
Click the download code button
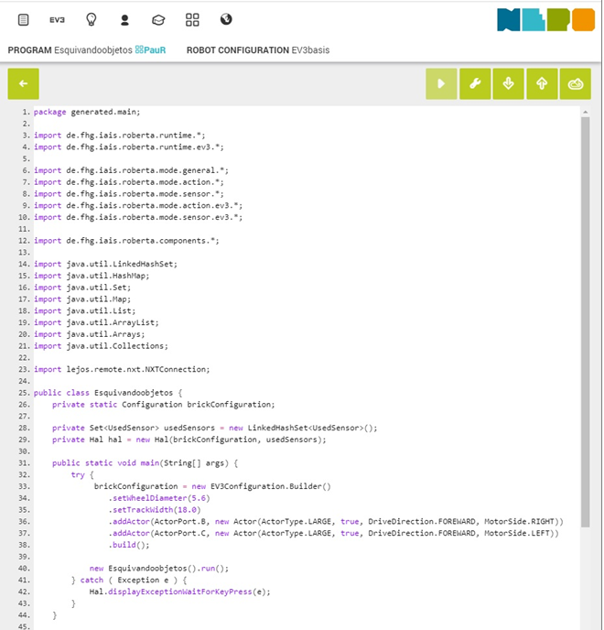(508, 83)
